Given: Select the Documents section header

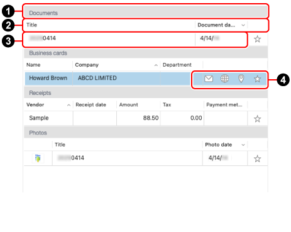Looking at the screenshot, I should point(146,12).
